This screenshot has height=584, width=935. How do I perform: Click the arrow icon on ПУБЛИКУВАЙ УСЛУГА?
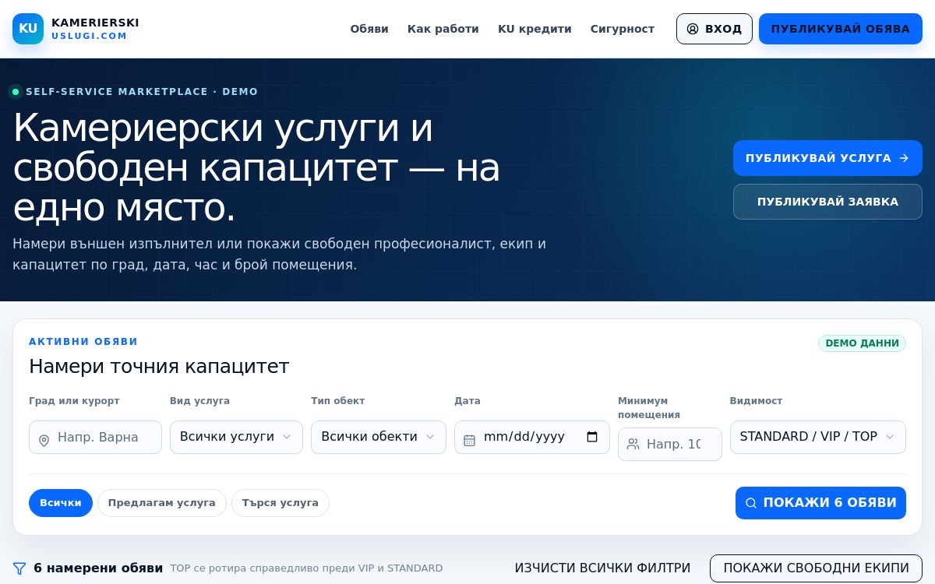[904, 158]
